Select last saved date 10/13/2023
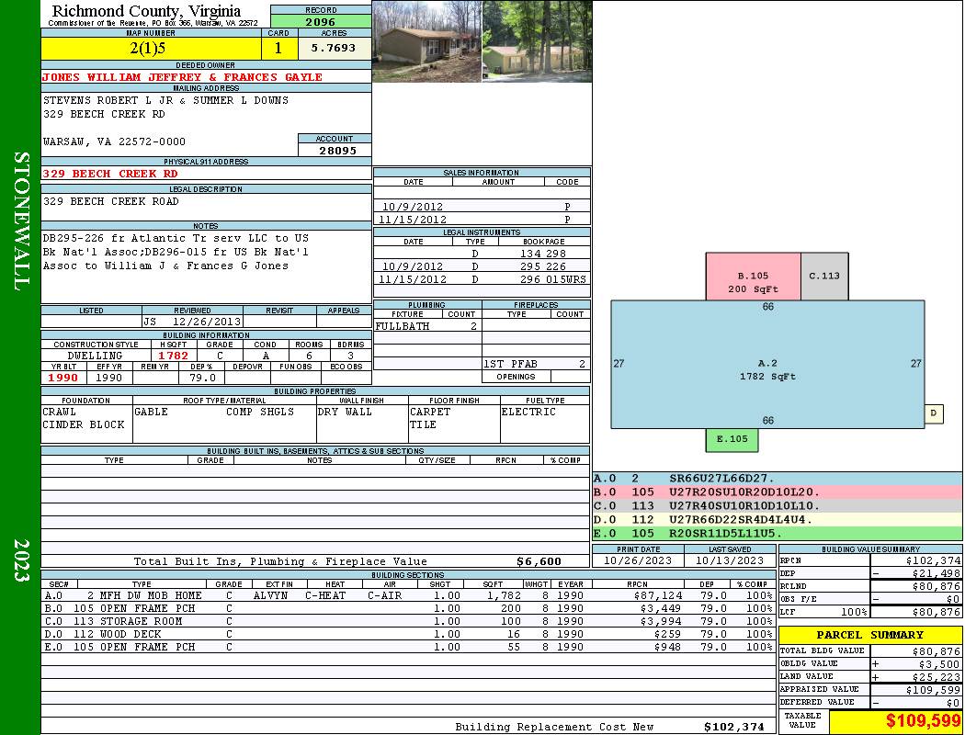 tap(730, 560)
